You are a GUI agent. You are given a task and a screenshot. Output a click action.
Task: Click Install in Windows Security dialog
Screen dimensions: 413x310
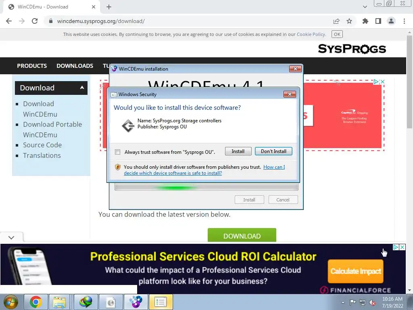coord(238,151)
